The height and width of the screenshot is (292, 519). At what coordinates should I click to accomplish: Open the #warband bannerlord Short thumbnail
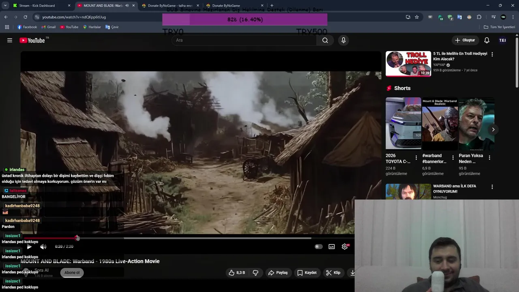[x=440, y=123]
